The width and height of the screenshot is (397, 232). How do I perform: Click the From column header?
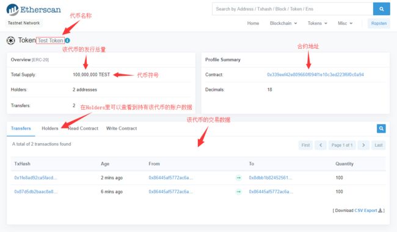click(154, 164)
